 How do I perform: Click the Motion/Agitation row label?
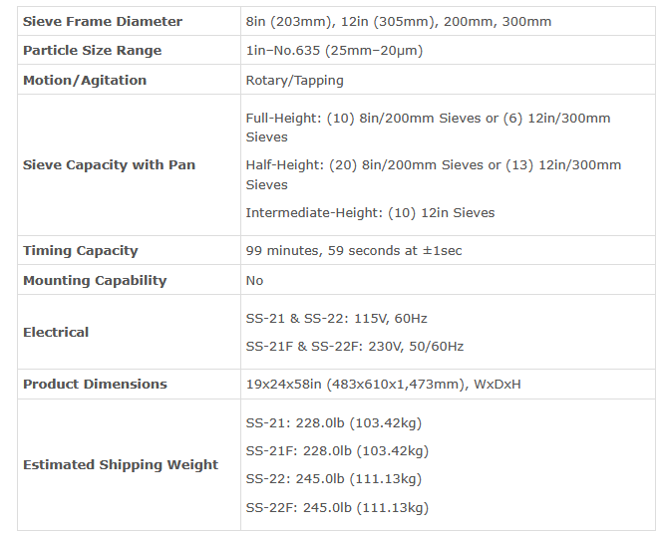[x=85, y=80]
